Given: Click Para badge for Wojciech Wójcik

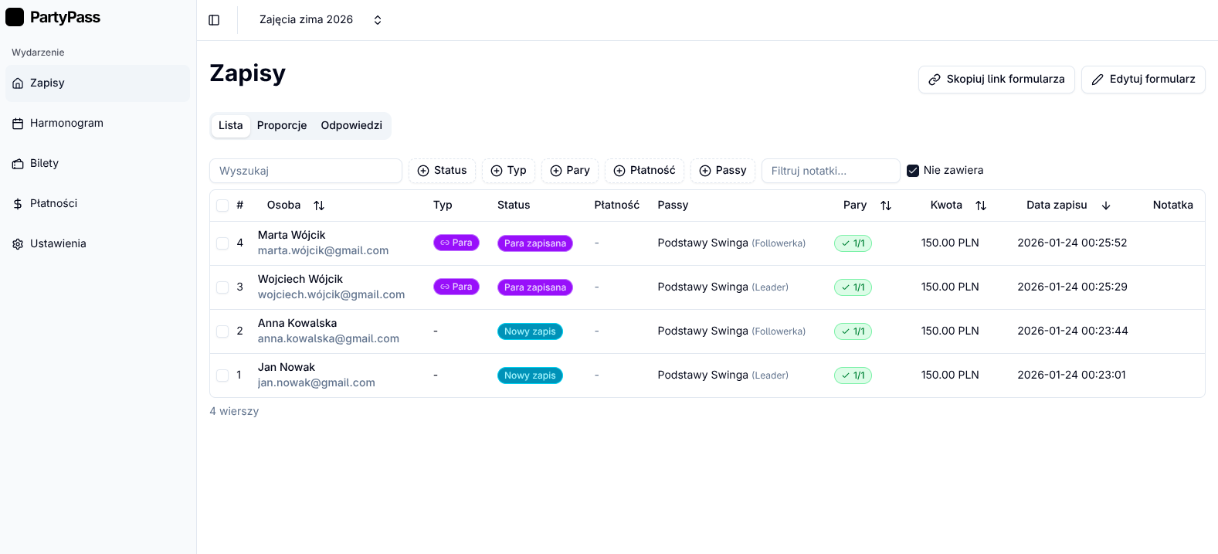Looking at the screenshot, I should pyautogui.click(x=456, y=287).
